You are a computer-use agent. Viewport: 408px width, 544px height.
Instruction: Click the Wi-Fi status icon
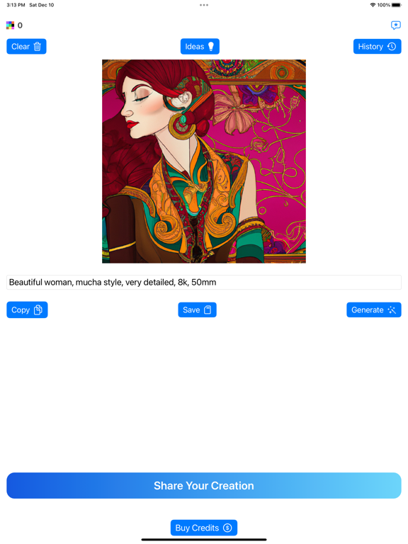(373, 5)
